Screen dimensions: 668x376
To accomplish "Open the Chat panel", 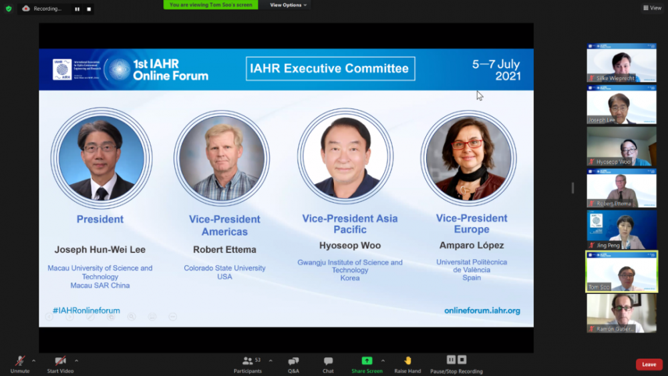I will [x=328, y=365].
